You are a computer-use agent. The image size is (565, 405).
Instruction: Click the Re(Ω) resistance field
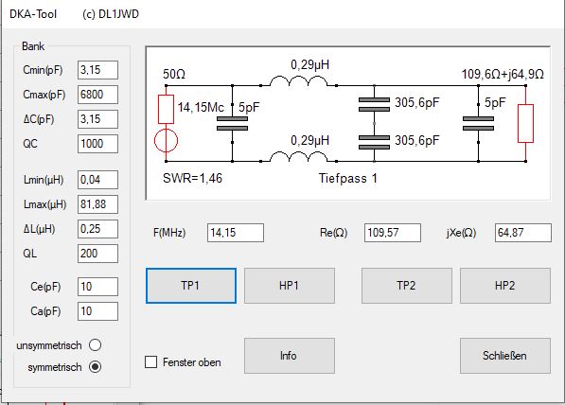click(393, 233)
